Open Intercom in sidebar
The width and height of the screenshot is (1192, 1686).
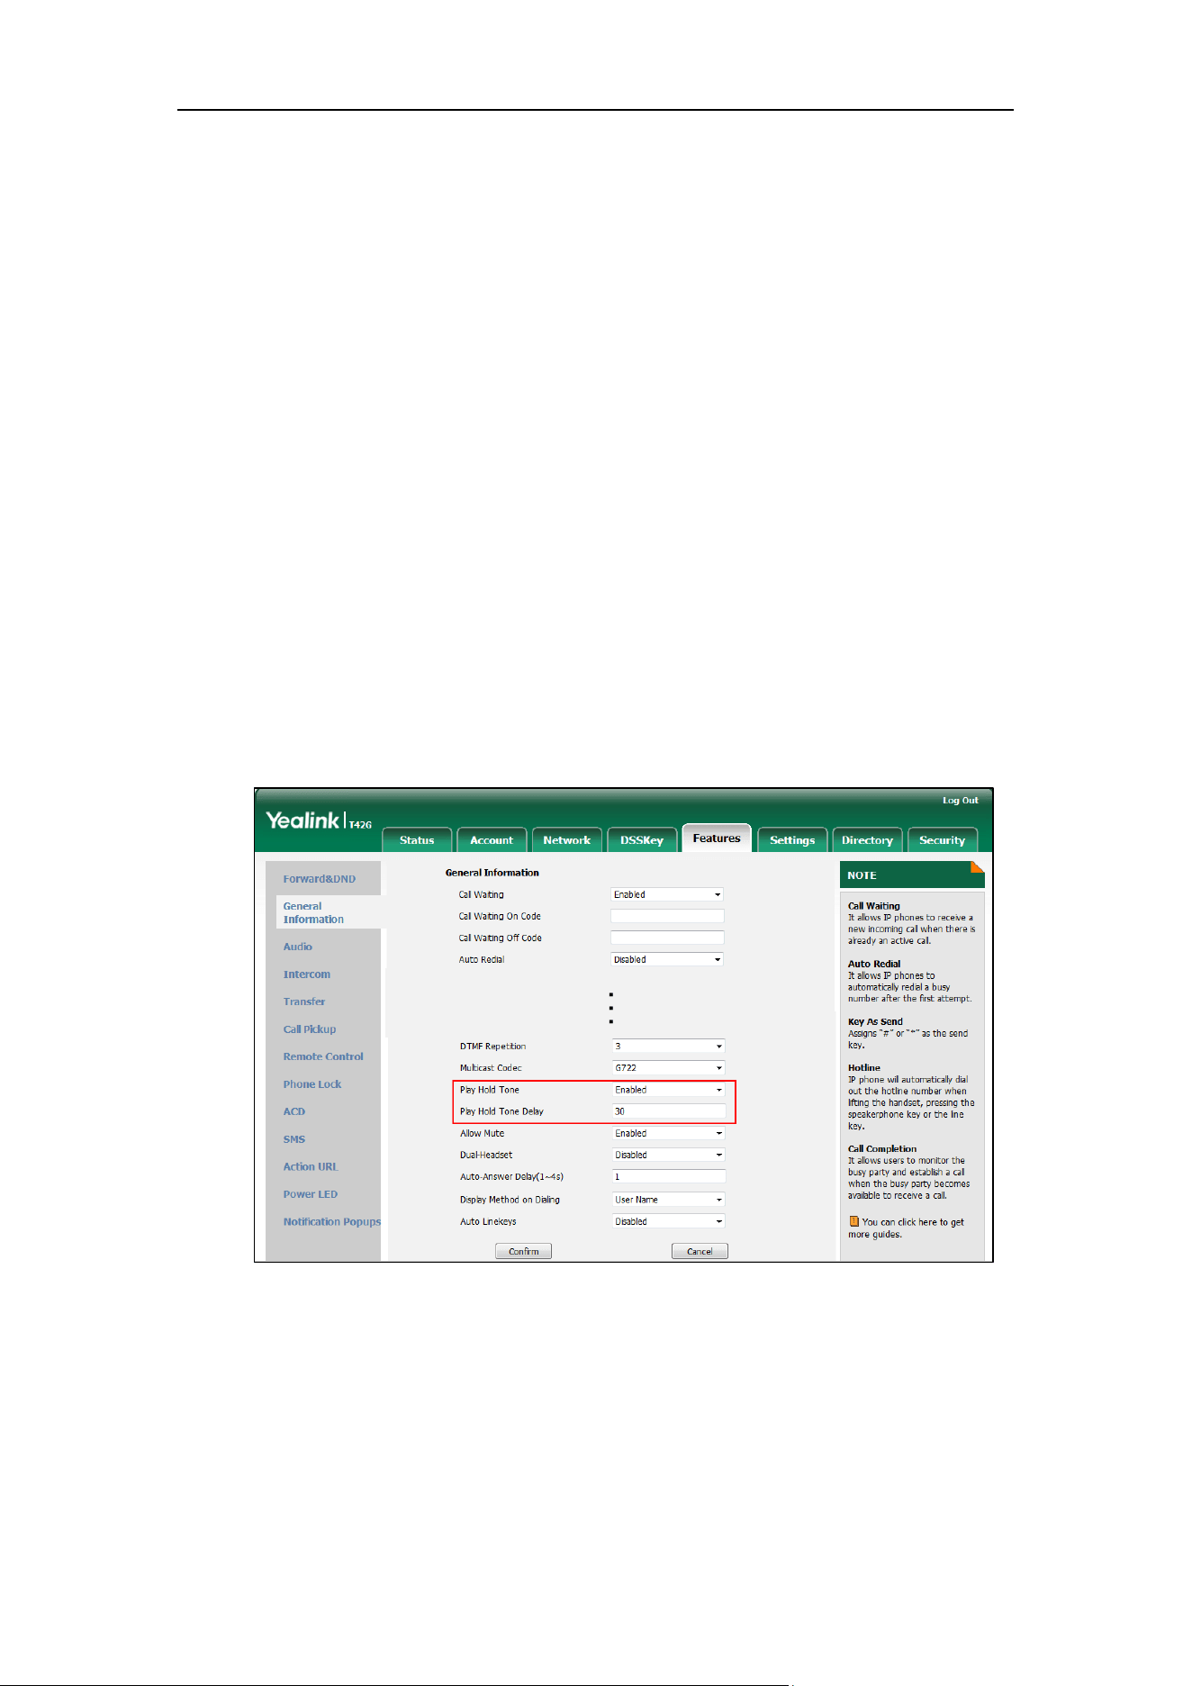pyautogui.click(x=306, y=974)
